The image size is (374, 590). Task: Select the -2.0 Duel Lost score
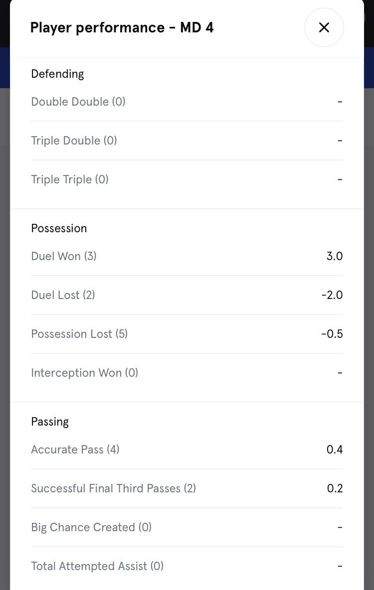[x=332, y=295]
